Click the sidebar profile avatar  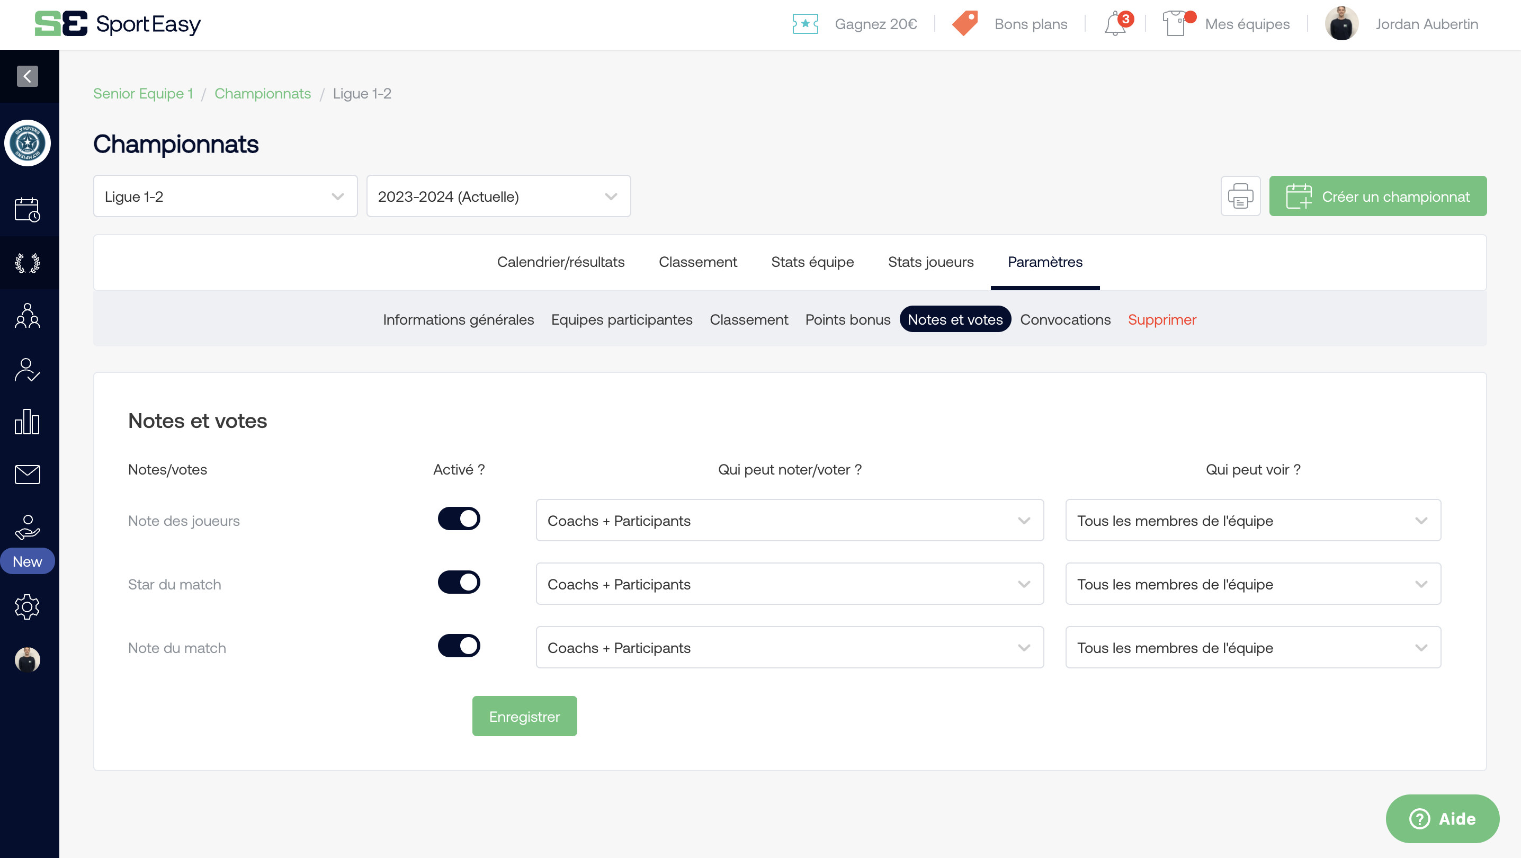(x=27, y=659)
